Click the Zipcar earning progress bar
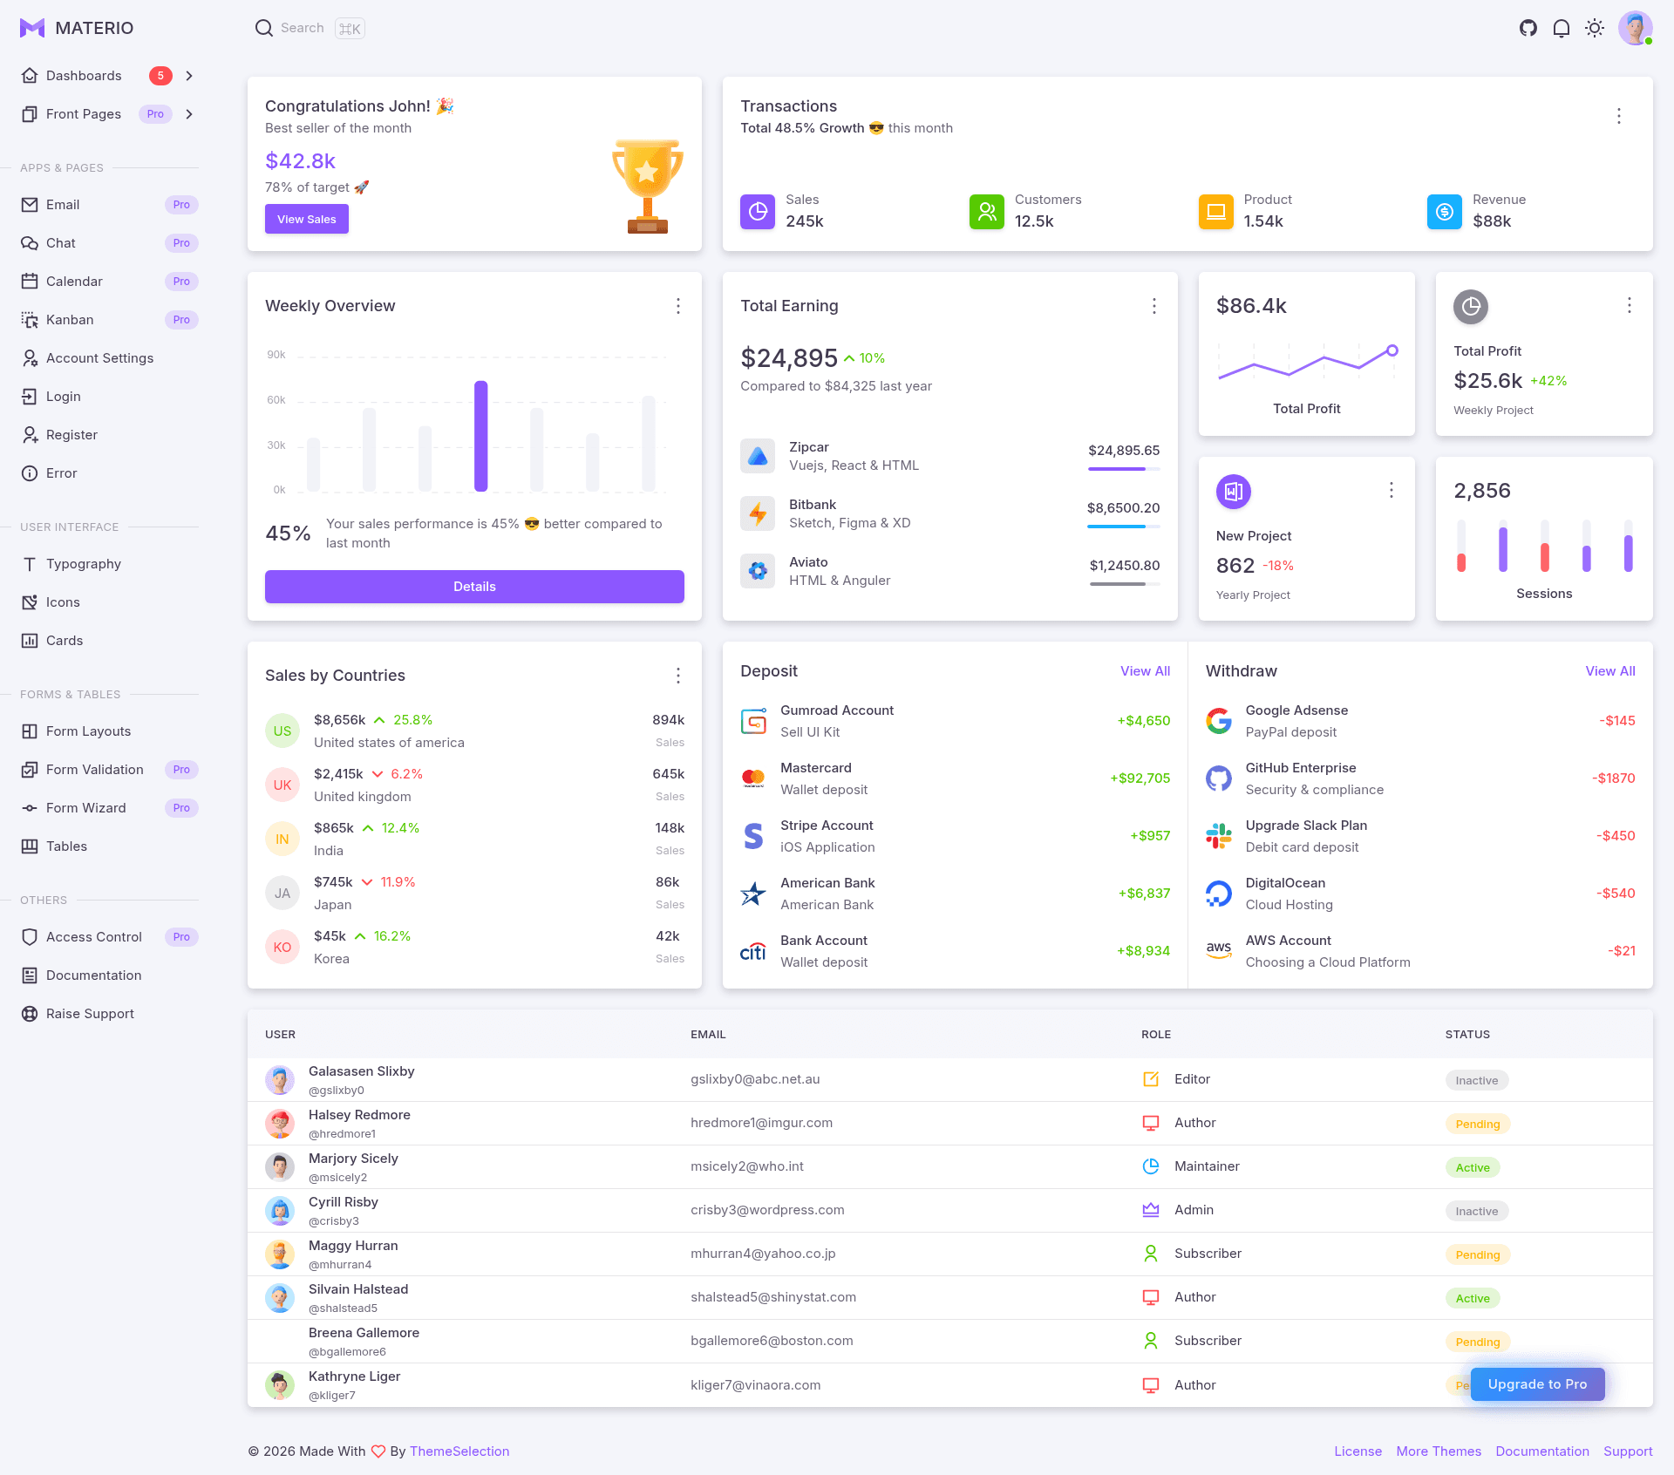This screenshot has height=1475, width=1674. point(1124,469)
